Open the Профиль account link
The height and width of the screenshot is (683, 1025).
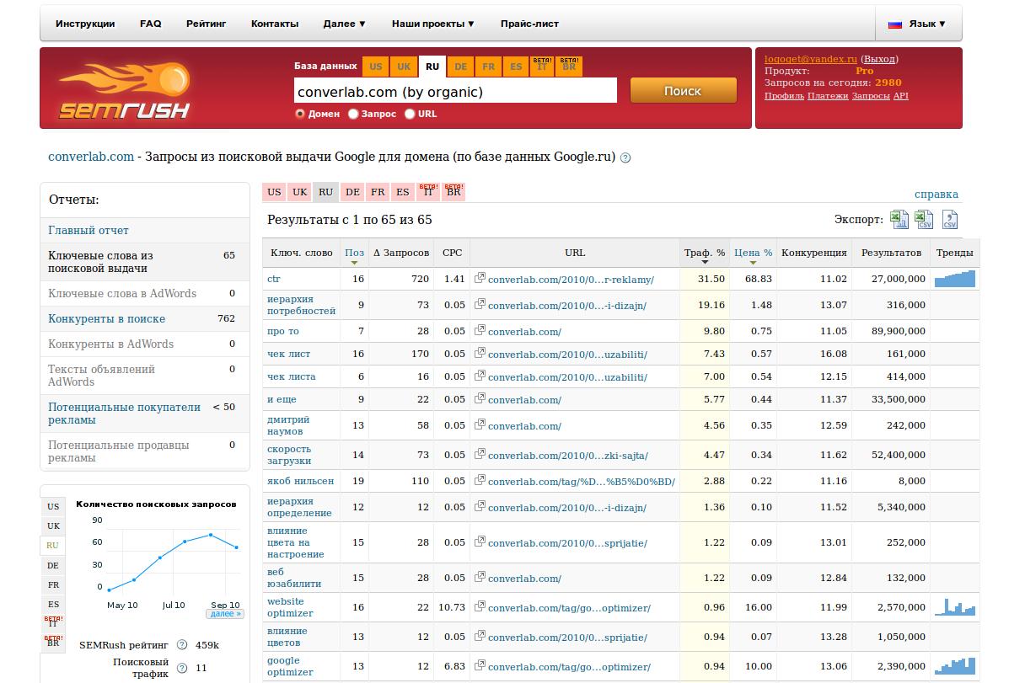pos(784,96)
